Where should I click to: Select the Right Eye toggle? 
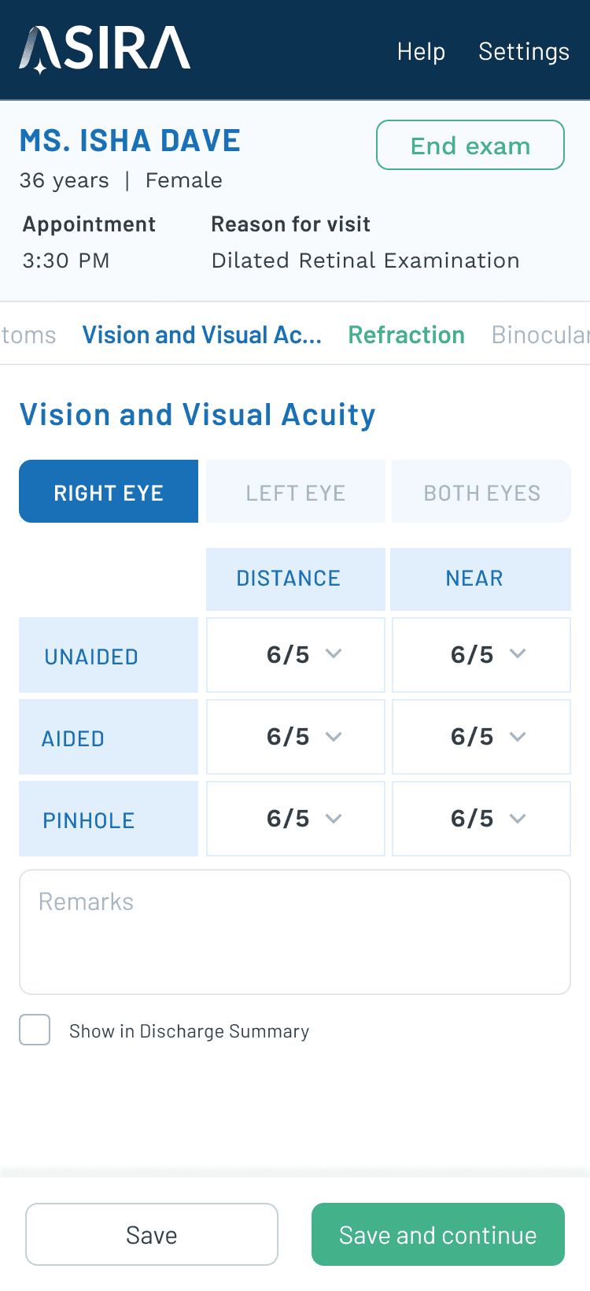pos(109,492)
